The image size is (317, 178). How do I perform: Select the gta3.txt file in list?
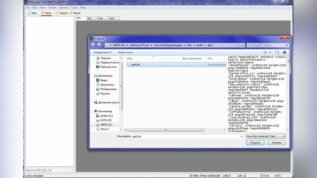[x=136, y=65]
